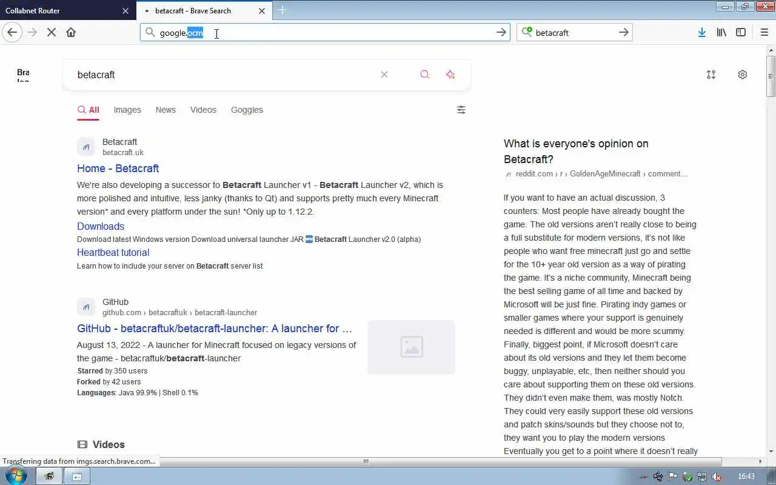Screen dimensions: 776x485
Task: Focus the toolbar betacraft search box
Action: (574, 32)
